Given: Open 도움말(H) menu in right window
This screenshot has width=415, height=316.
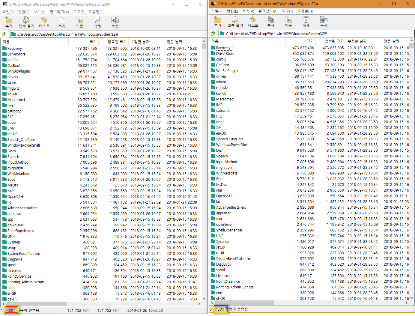Looking at the screenshot, I should (x=305, y=11).
